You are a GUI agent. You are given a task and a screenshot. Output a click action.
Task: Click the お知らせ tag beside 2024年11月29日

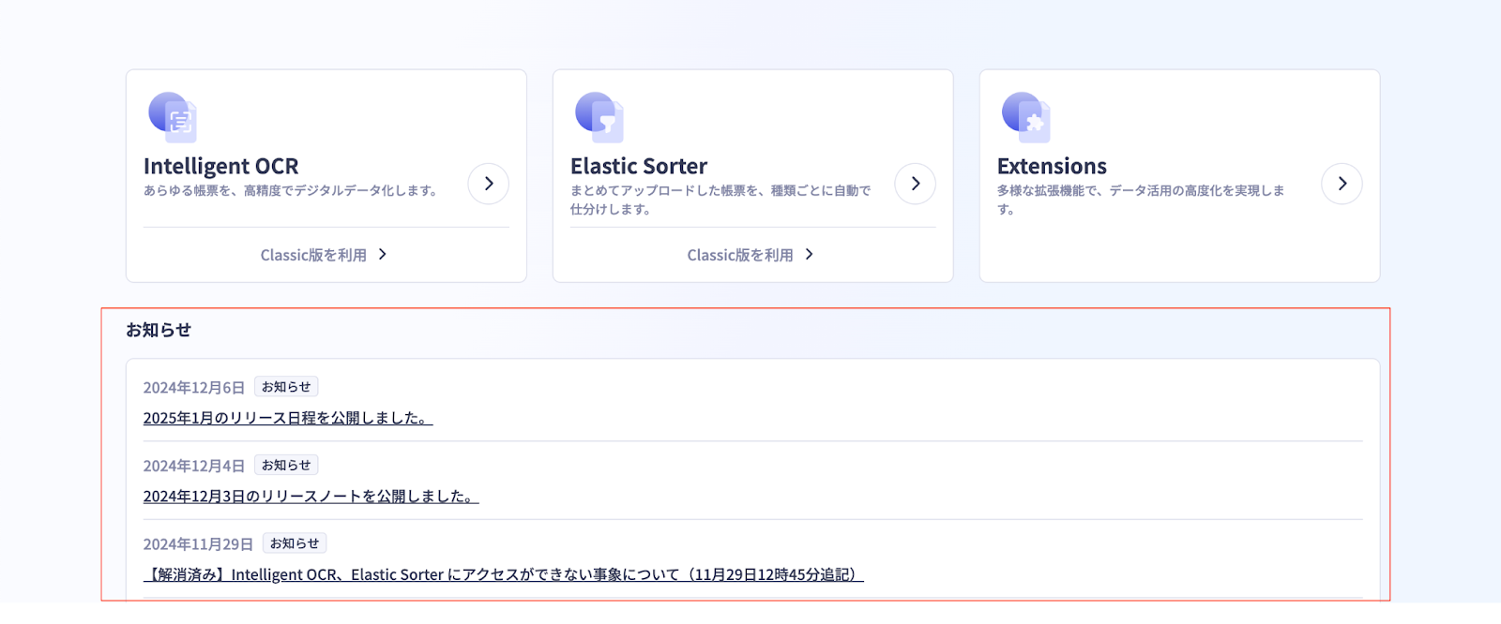pyautogui.click(x=295, y=543)
